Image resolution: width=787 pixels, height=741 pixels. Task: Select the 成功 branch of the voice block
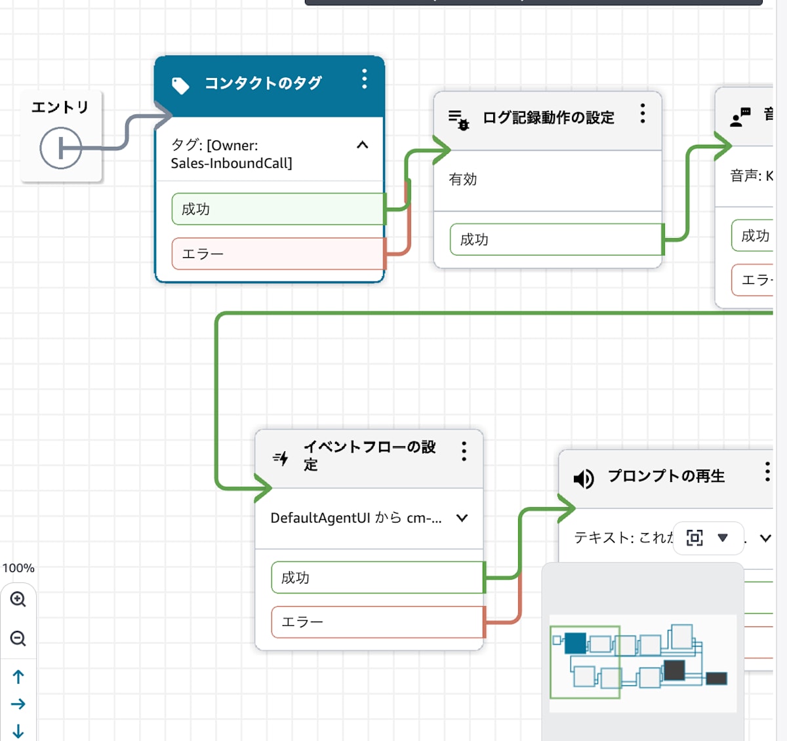(x=753, y=235)
